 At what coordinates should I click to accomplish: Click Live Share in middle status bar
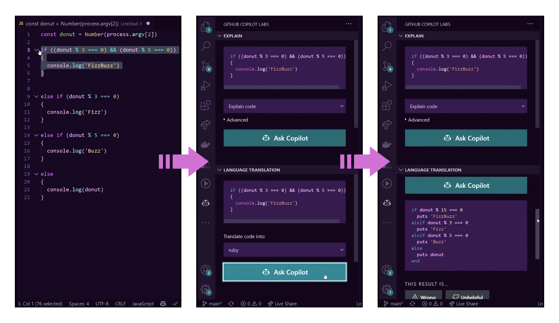pos(283,304)
